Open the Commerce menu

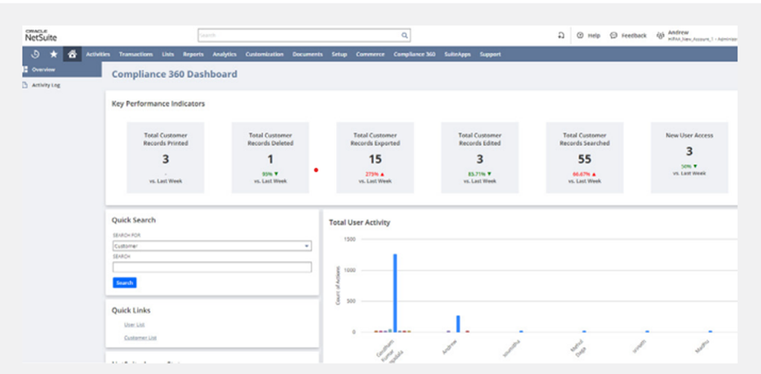(370, 55)
